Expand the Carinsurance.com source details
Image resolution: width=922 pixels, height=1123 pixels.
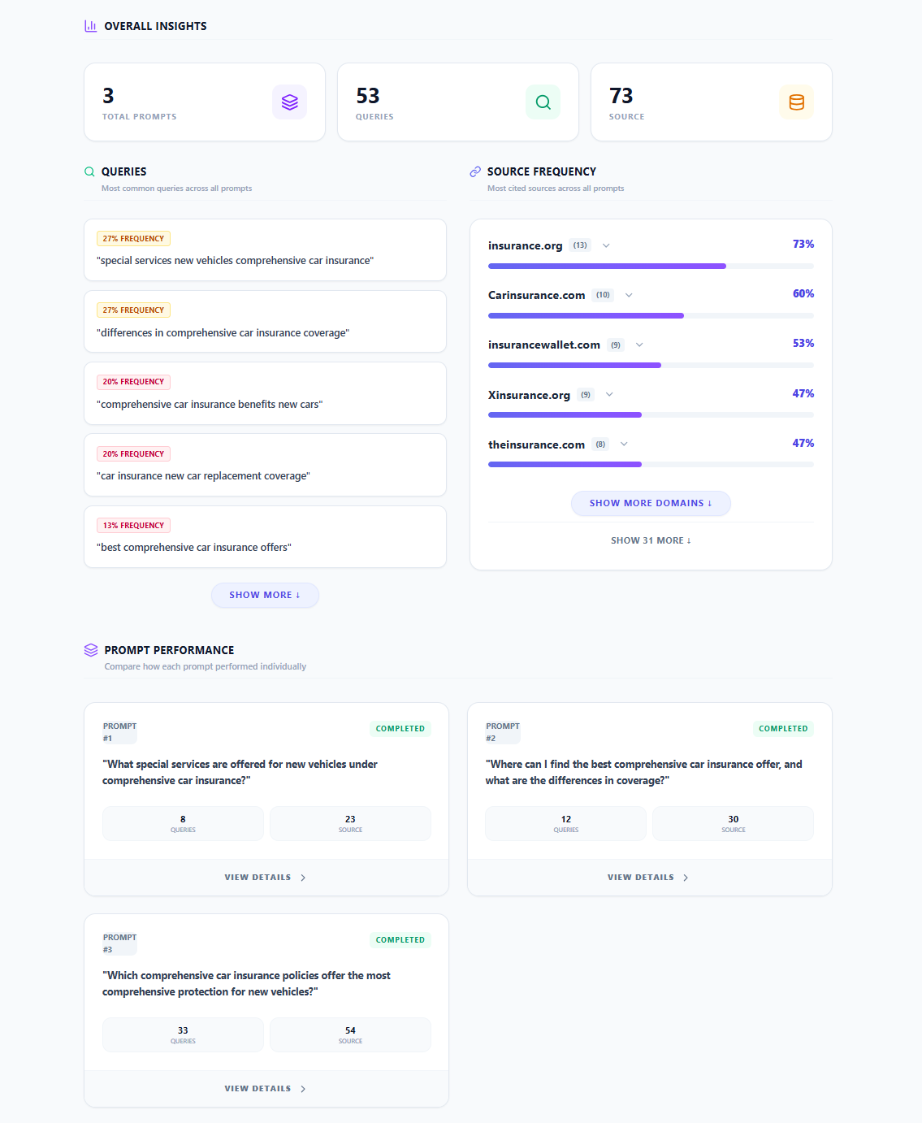coord(628,295)
